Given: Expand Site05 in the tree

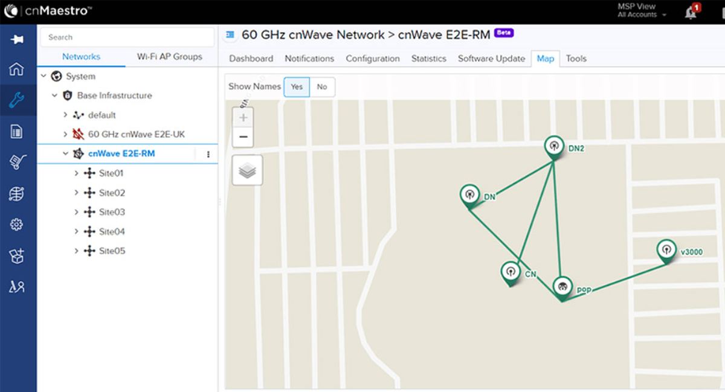Looking at the screenshot, I should coord(76,251).
